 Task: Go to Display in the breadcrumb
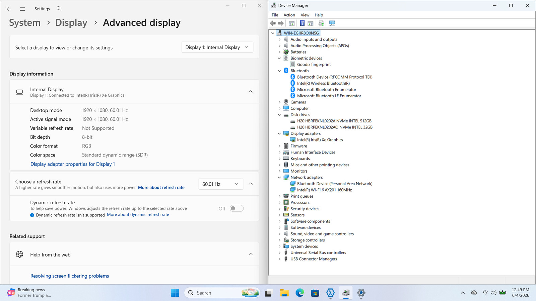click(x=71, y=23)
